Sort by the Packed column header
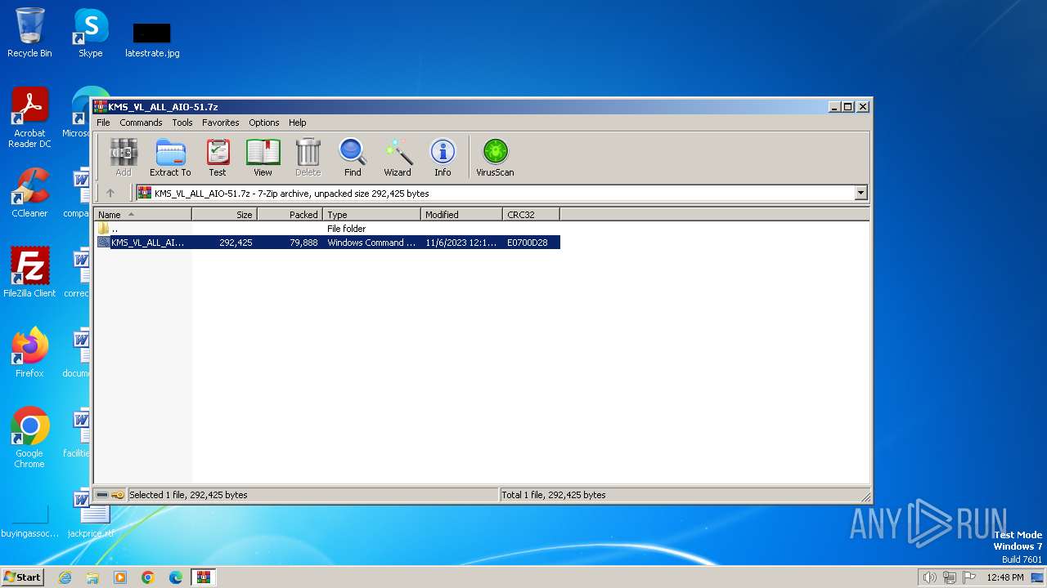This screenshot has width=1047, height=588. click(x=290, y=215)
